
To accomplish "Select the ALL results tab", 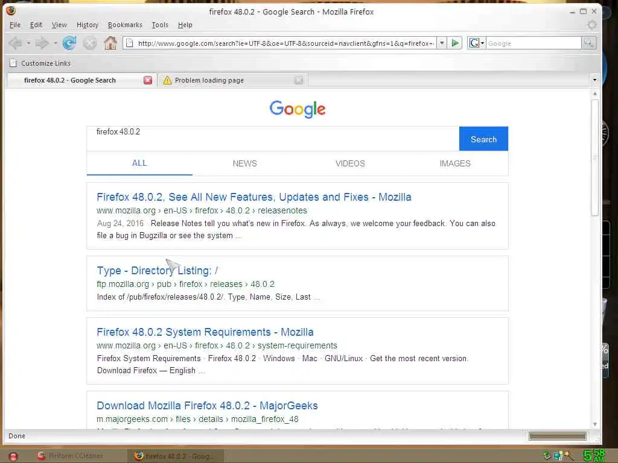I will pyautogui.click(x=139, y=163).
